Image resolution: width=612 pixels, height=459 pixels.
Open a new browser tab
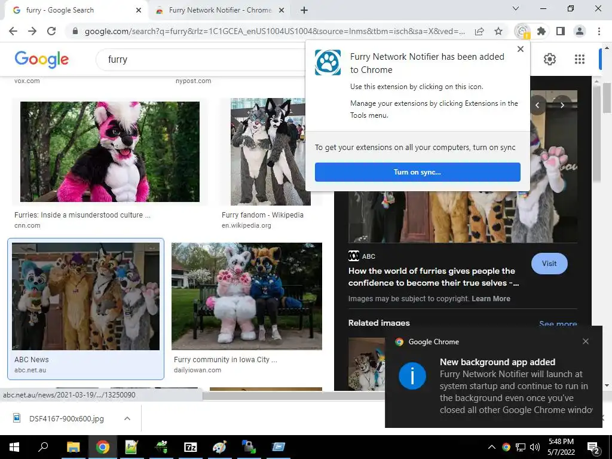click(x=304, y=11)
